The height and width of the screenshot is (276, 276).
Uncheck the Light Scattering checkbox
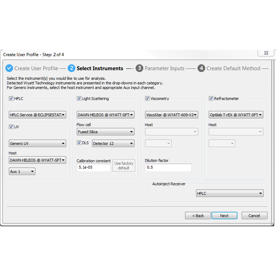79,98
